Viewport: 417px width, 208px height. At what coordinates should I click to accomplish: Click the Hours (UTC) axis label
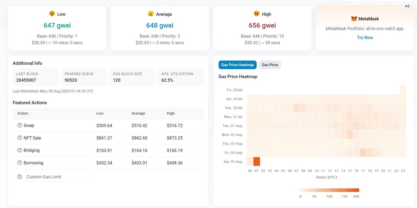coord(326,177)
